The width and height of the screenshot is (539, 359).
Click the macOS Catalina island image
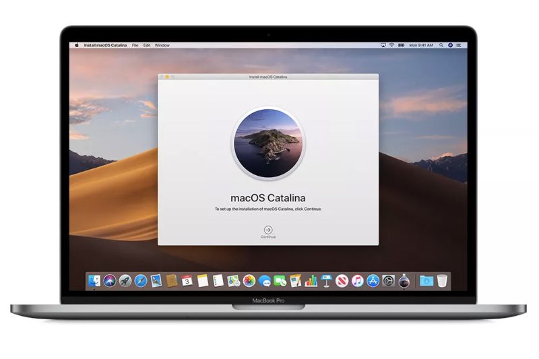(268, 143)
